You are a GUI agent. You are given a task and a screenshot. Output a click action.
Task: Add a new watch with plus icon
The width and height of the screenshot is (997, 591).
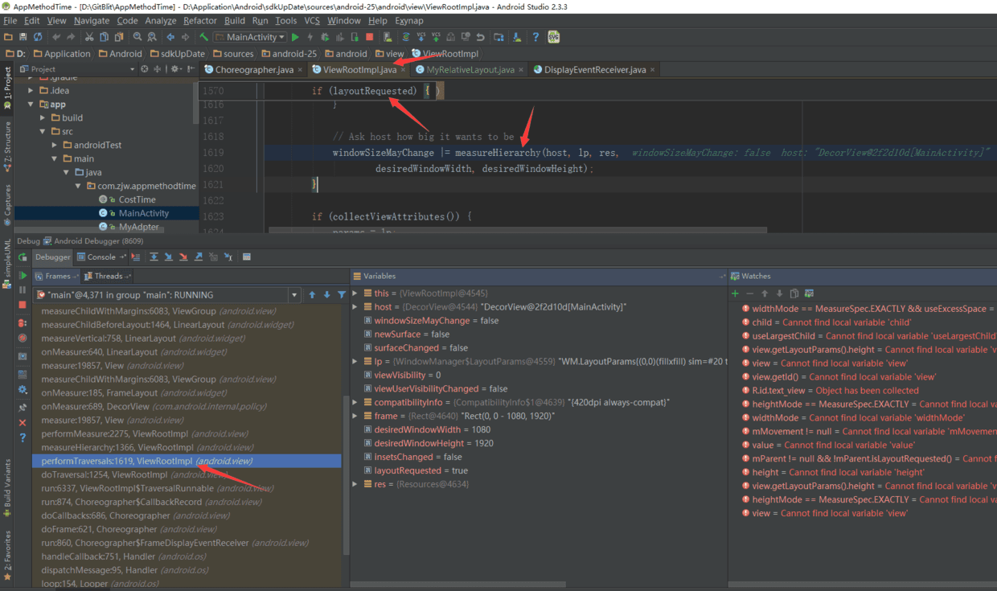click(x=735, y=293)
